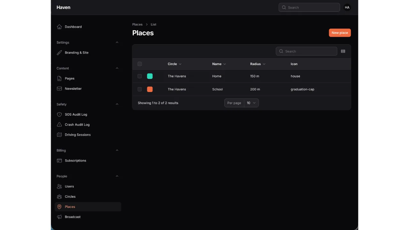The width and height of the screenshot is (409, 230).
Task: Open the Per page dropdown
Action: point(251,103)
